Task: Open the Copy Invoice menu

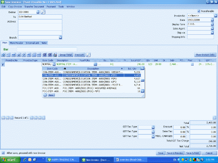Action: [15, 7]
